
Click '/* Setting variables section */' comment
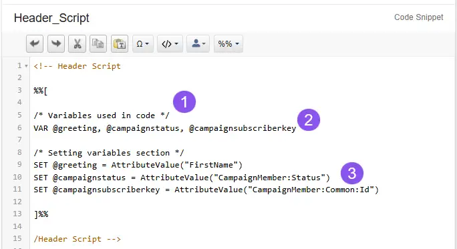click(x=109, y=153)
